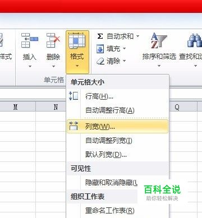Click the 样式 label at ribbon edge

(x=6, y=57)
